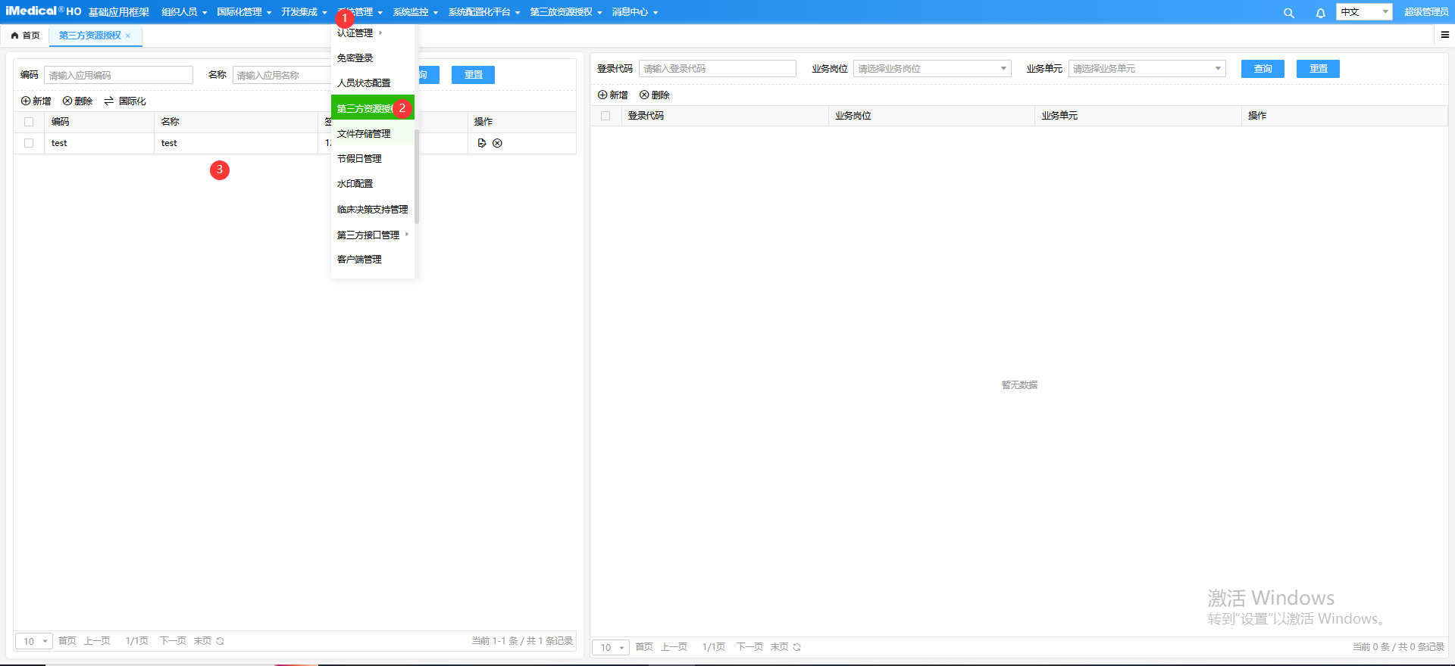Expand the 国际化管理 menu
Image resolution: width=1455 pixels, height=666 pixels.
244,12
